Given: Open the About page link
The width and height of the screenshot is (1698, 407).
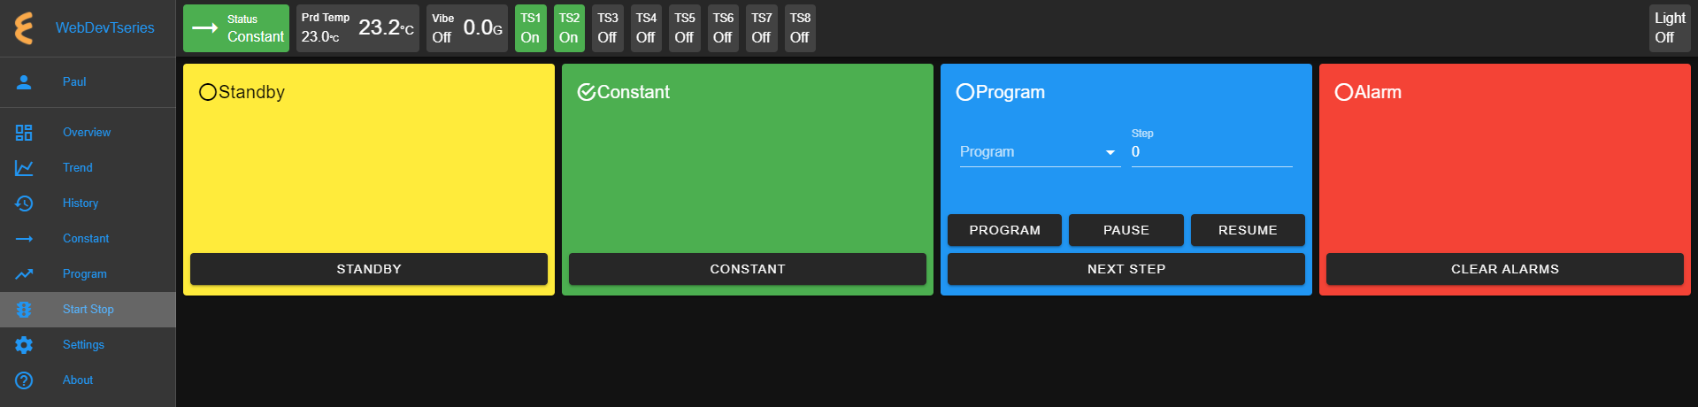Looking at the screenshot, I should 88,380.
